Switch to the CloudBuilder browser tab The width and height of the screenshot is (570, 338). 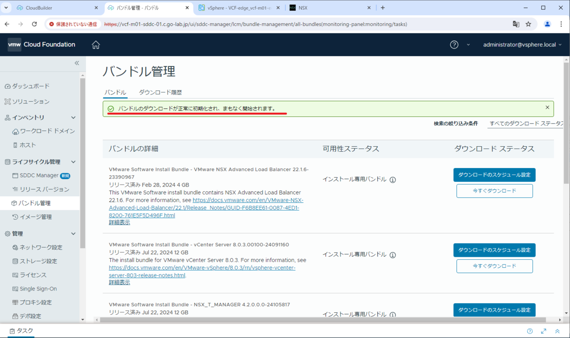coord(56,8)
